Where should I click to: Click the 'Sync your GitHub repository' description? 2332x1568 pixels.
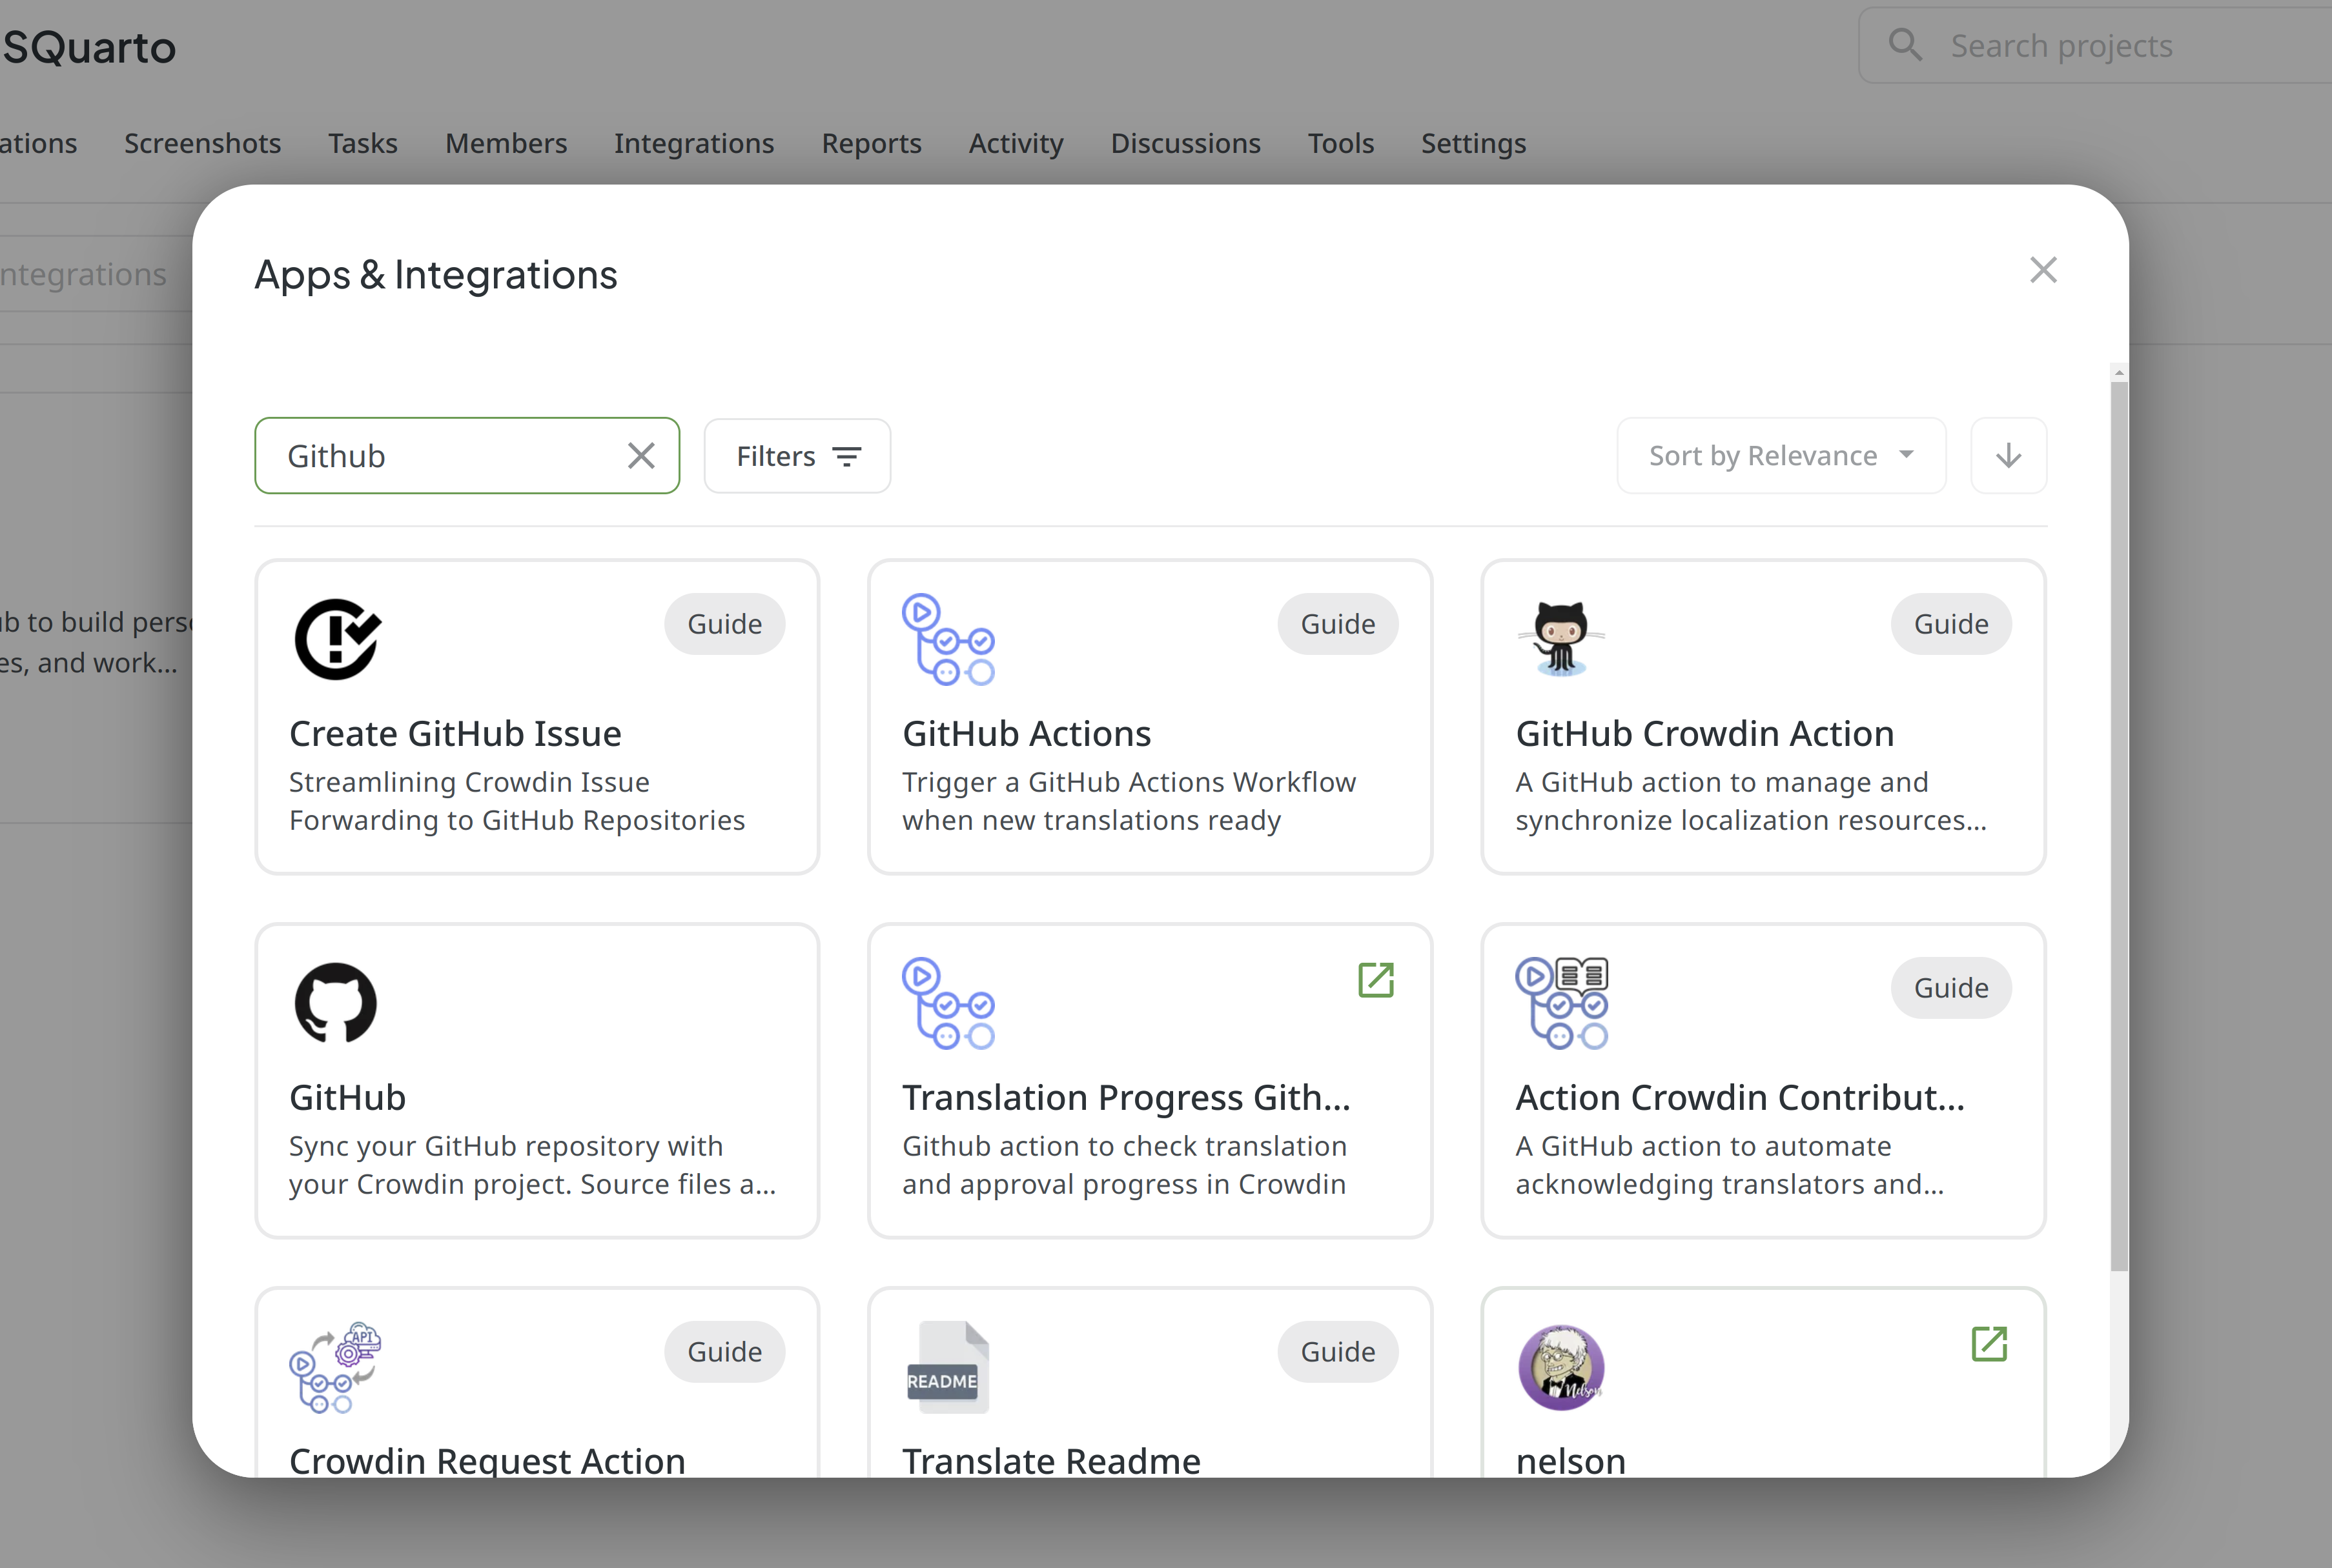tap(533, 1165)
